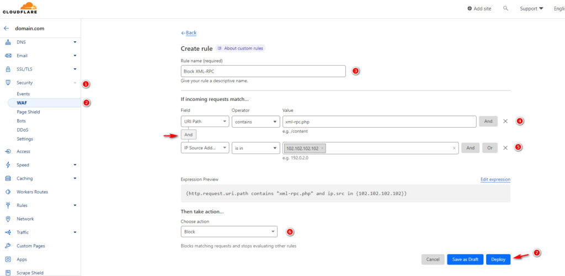Click the Scrape Shield document icon
The width and height of the screenshot is (565, 276).
click(x=8, y=273)
